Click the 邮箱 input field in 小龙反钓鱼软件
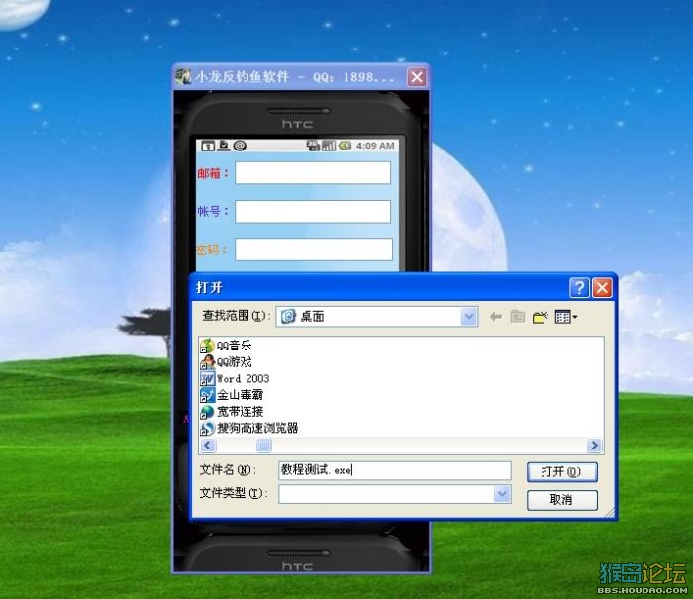 point(313,173)
